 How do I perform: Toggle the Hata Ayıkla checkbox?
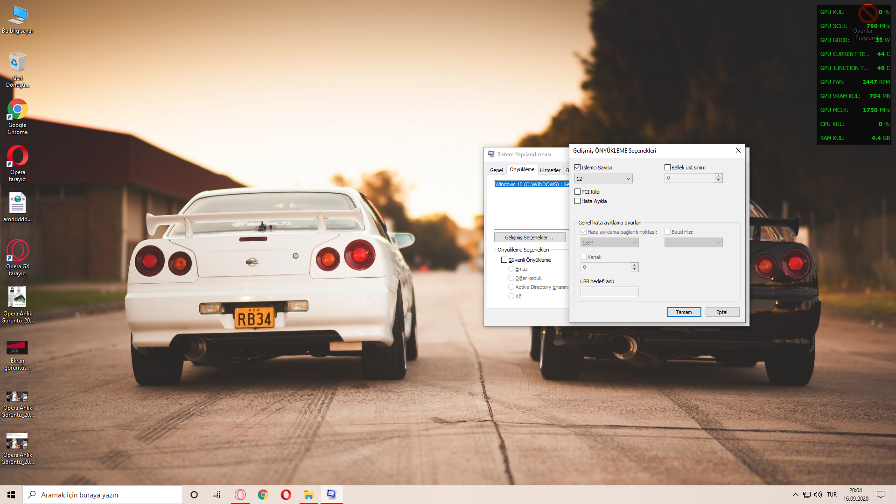578,201
